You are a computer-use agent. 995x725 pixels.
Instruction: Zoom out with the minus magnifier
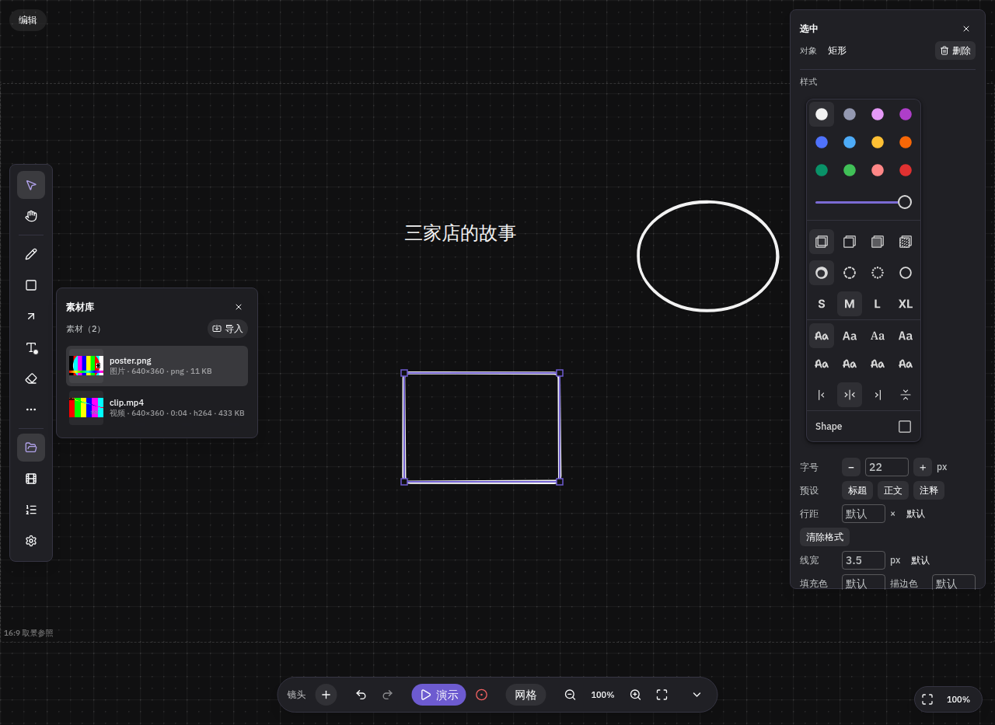(x=570, y=695)
